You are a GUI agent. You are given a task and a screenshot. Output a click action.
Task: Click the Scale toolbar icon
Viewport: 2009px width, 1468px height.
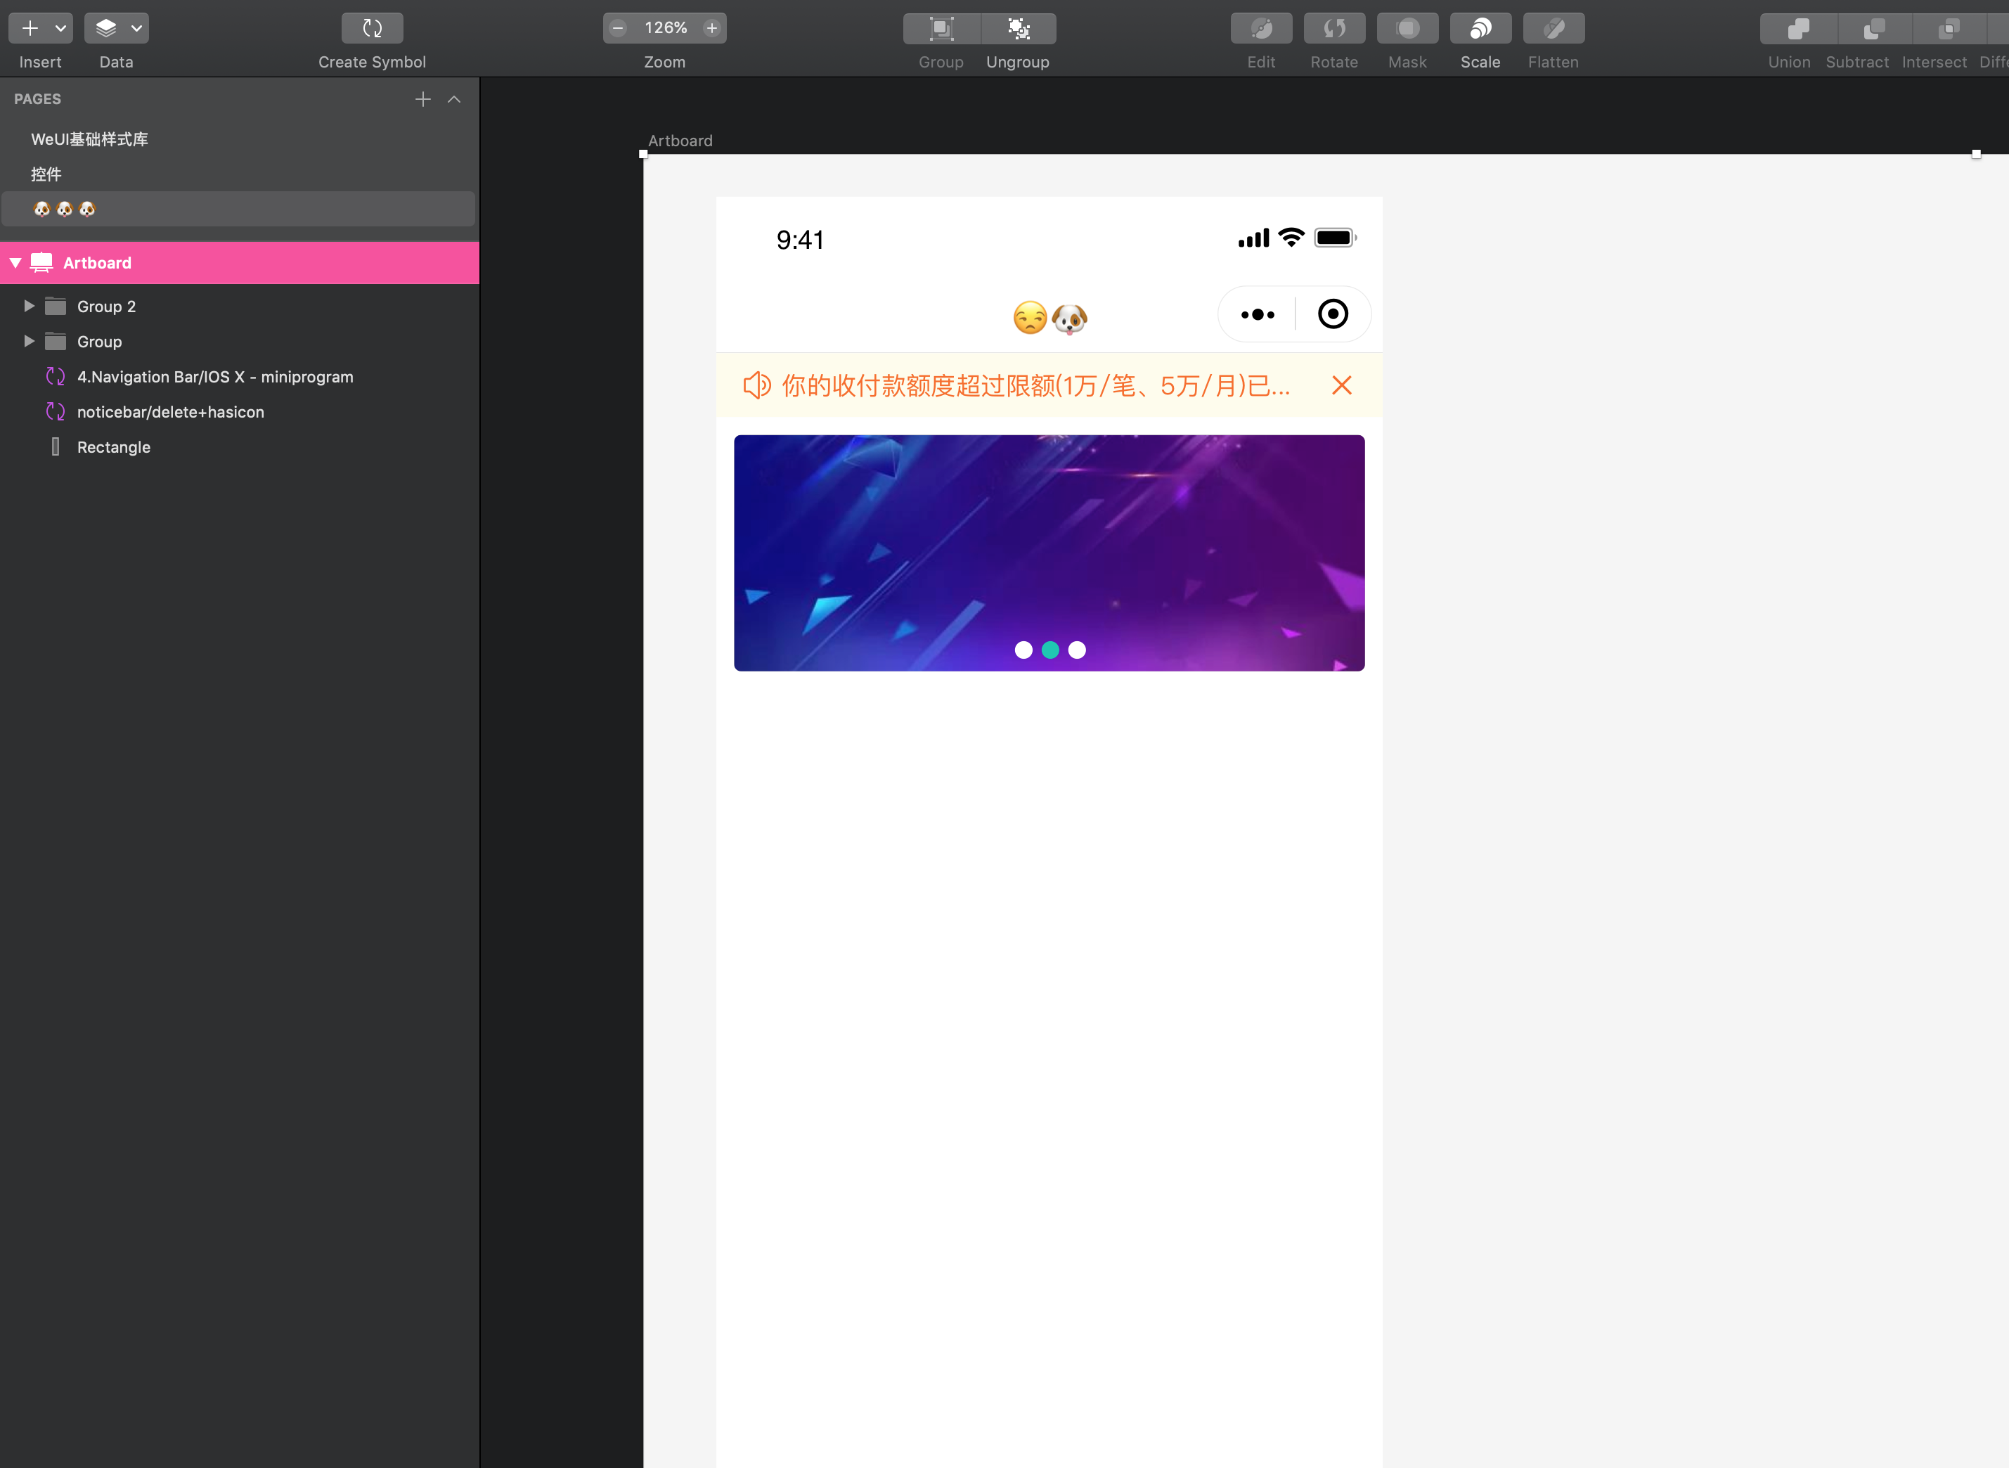point(1480,28)
